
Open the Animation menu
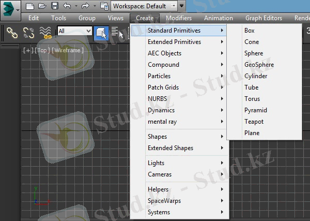(x=219, y=18)
